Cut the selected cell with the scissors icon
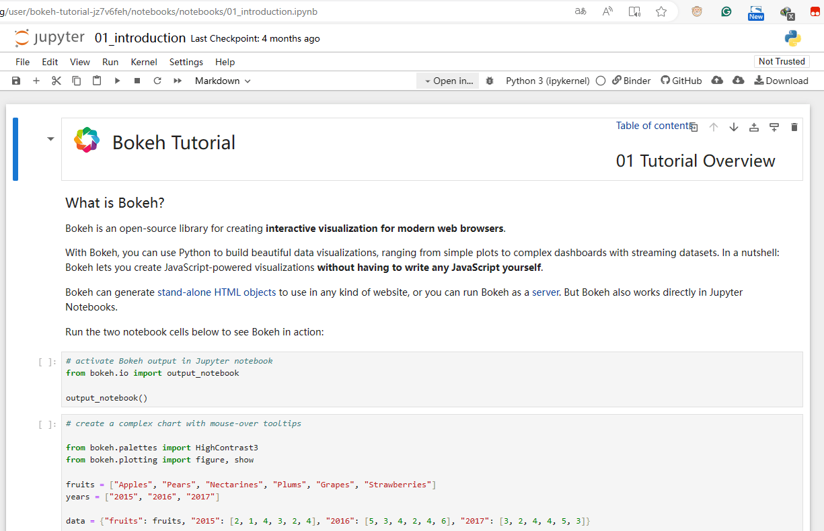Screen dimensions: 824x531 click(x=57, y=81)
